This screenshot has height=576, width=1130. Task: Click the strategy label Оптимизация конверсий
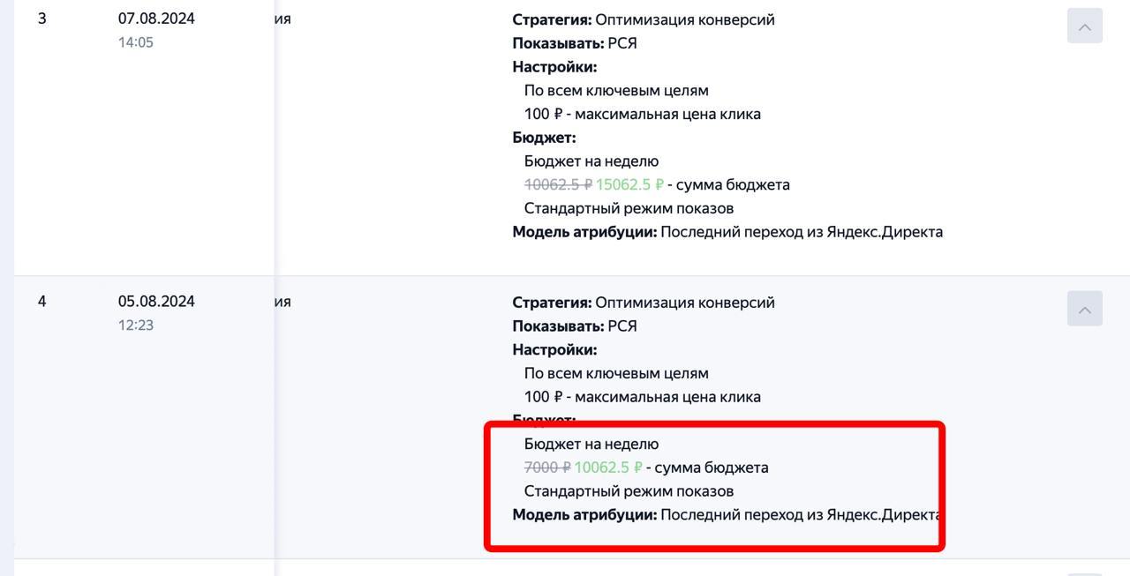click(685, 19)
